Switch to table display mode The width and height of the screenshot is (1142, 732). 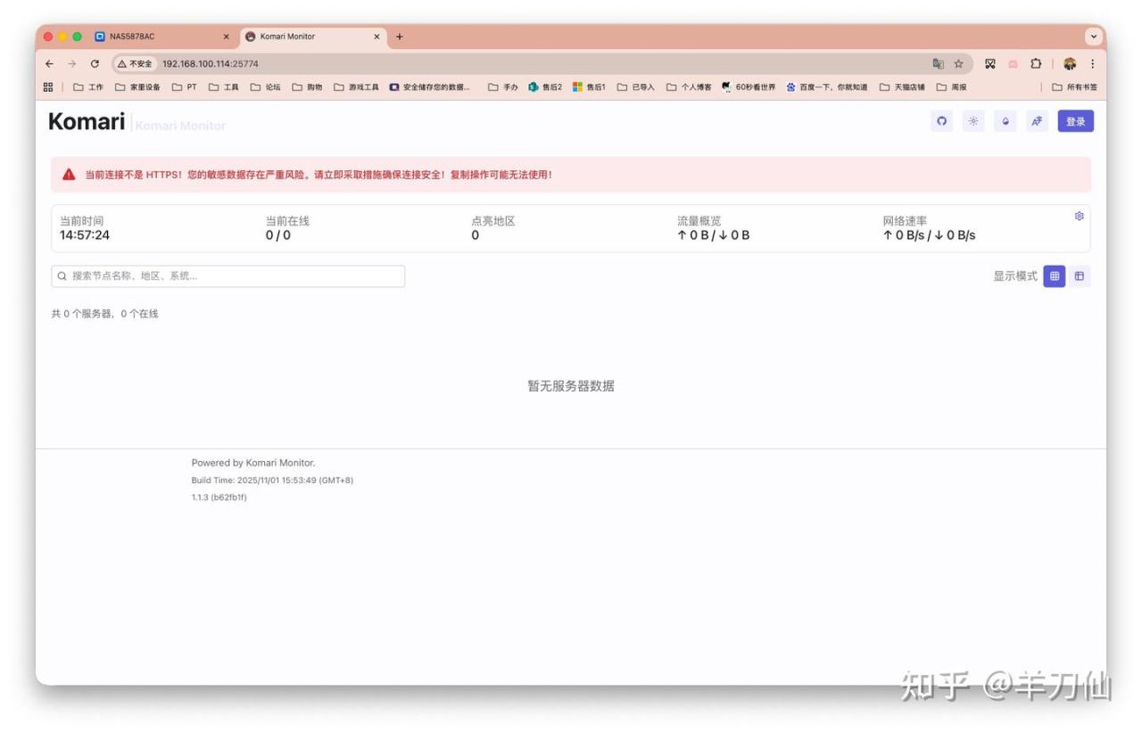[x=1080, y=276]
